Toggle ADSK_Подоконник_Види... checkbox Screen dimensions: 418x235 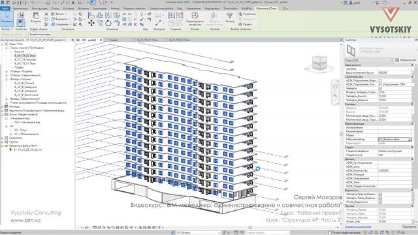point(380,80)
